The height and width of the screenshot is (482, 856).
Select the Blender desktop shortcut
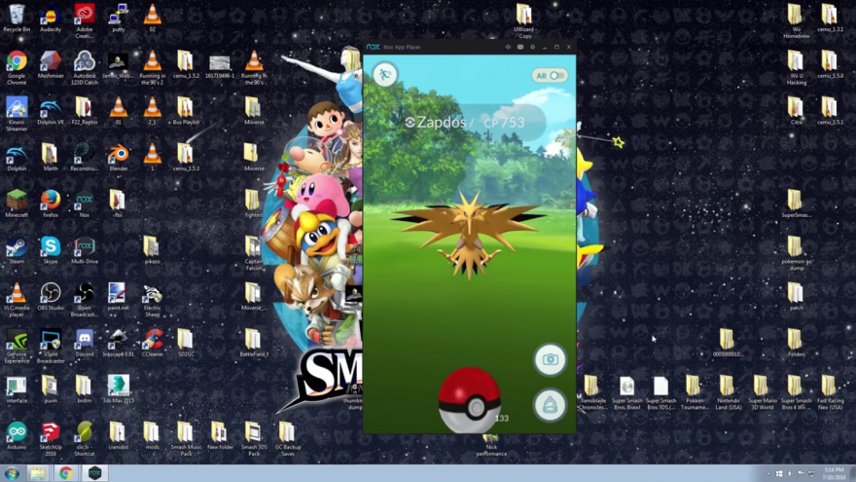click(x=118, y=154)
